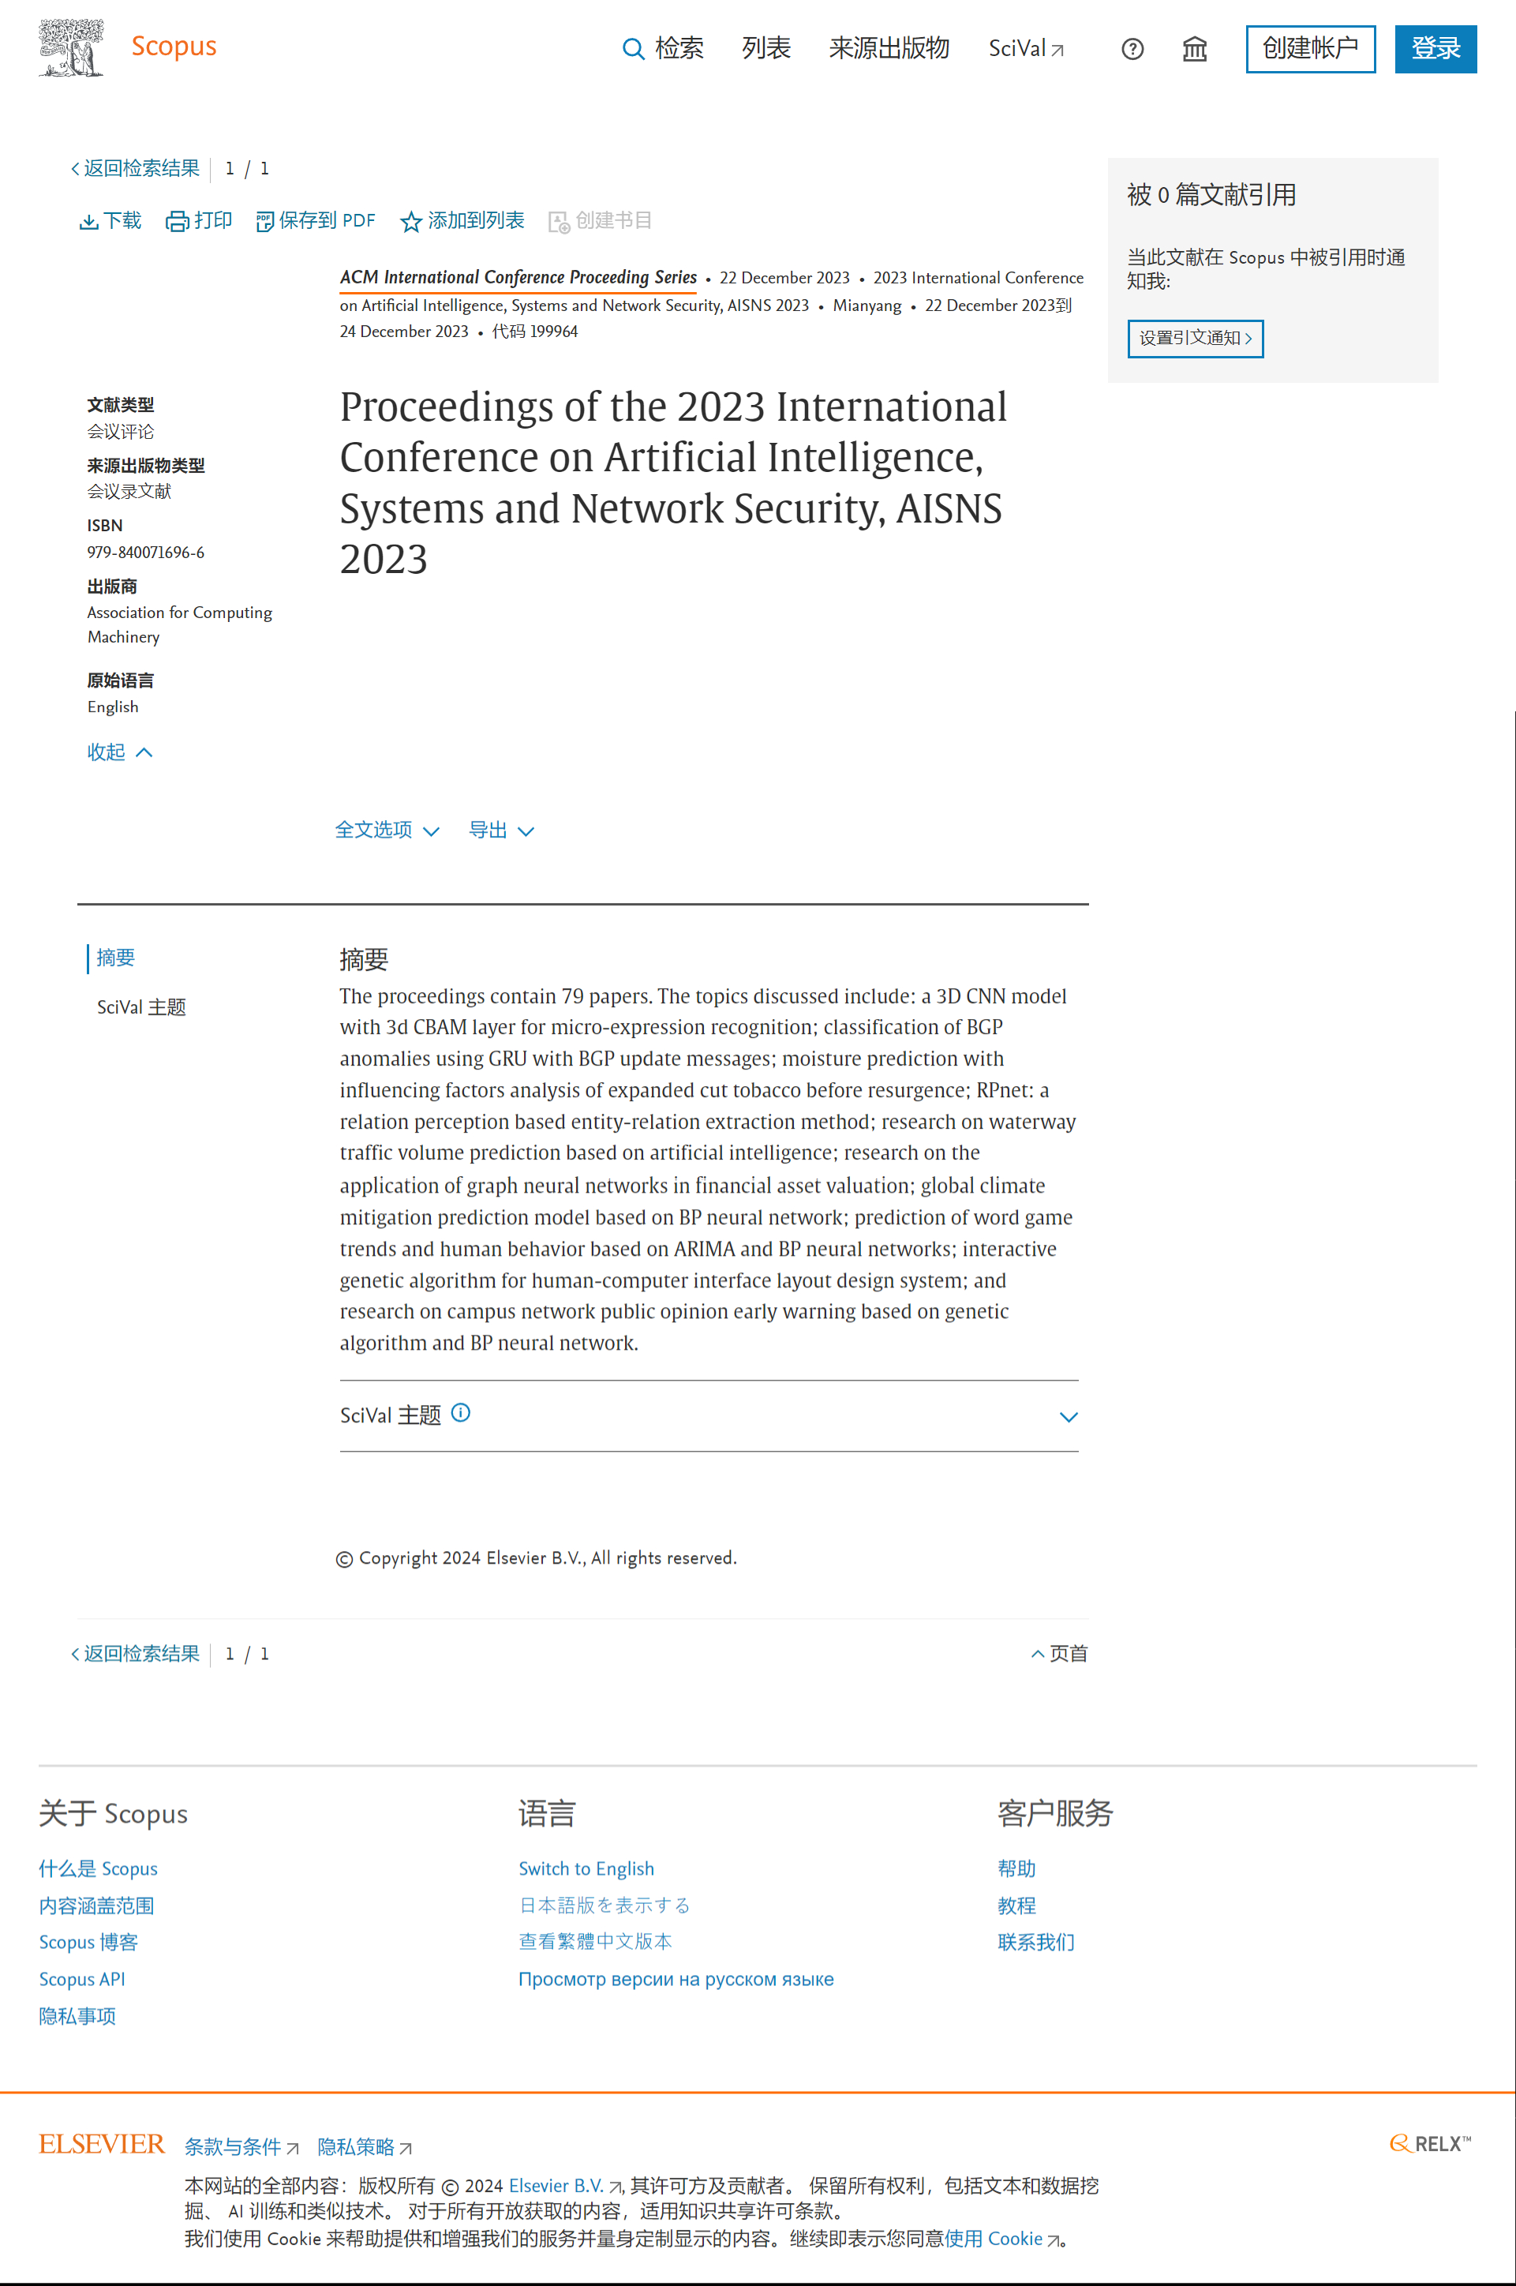
Task: Click the 创建帐户 button
Action: click(x=1310, y=48)
